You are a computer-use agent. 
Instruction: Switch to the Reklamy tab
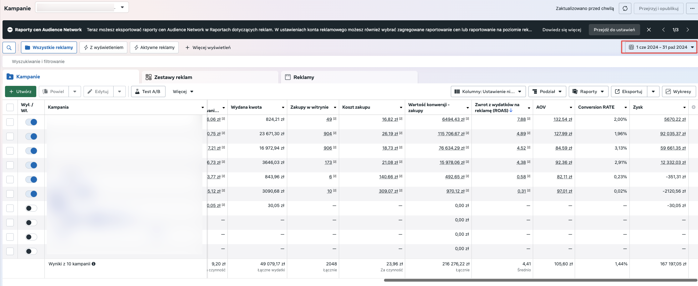(349, 77)
